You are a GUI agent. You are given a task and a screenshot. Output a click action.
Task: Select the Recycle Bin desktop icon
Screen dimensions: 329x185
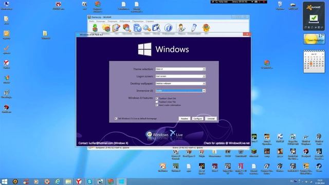pos(280,6)
